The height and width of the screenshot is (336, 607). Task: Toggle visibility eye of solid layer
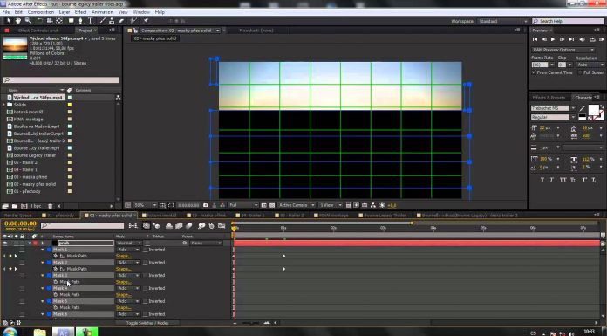pyautogui.click(x=5, y=243)
